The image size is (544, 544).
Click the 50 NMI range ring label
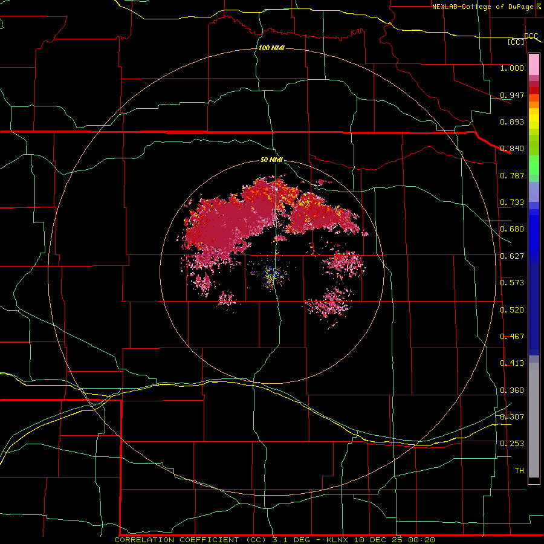pos(271,160)
